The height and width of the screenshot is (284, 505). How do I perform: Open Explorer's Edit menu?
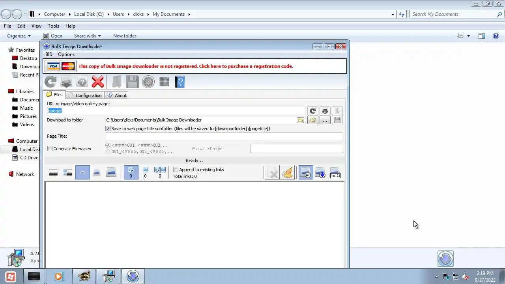(x=21, y=26)
